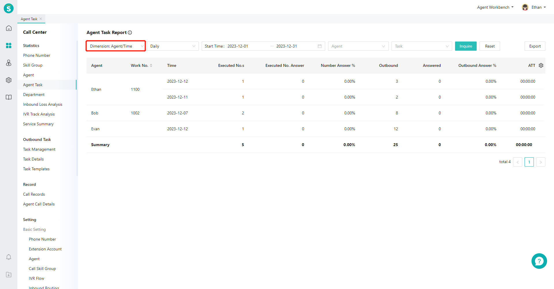Open the Task filter dropdown
This screenshot has height=289, width=554.
tap(422, 46)
